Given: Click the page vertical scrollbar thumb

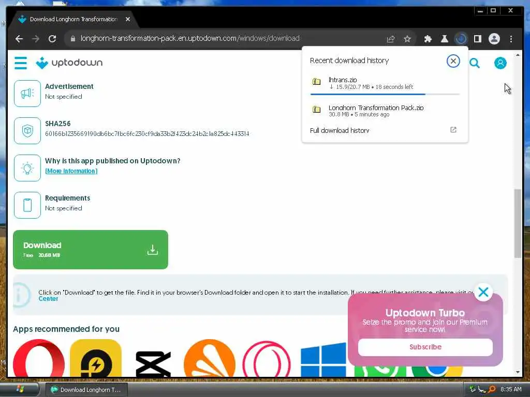Looking at the screenshot, I should pos(518,223).
